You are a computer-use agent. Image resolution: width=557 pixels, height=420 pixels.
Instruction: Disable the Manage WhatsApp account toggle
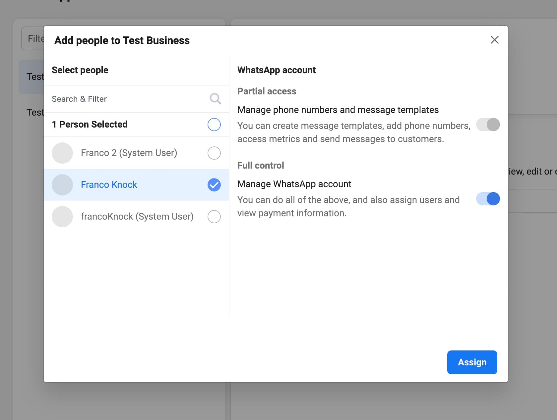click(x=487, y=199)
